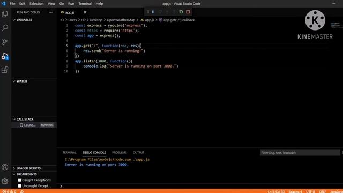Click line number 5 gutter
This screenshot has width=343, height=193.
(67, 46)
